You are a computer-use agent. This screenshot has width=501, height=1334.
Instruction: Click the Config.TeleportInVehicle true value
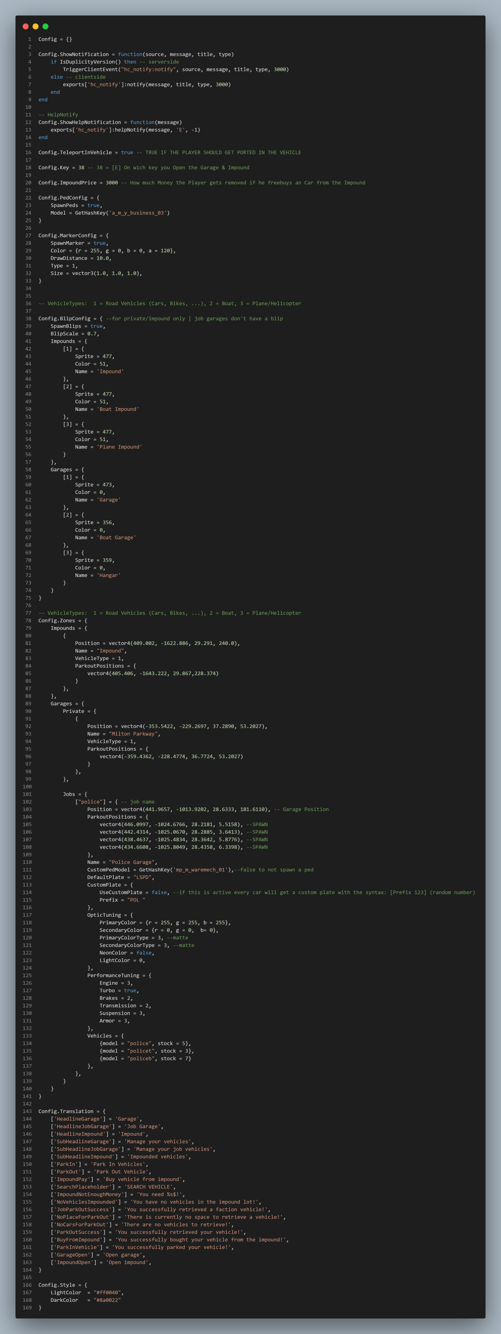click(x=127, y=153)
